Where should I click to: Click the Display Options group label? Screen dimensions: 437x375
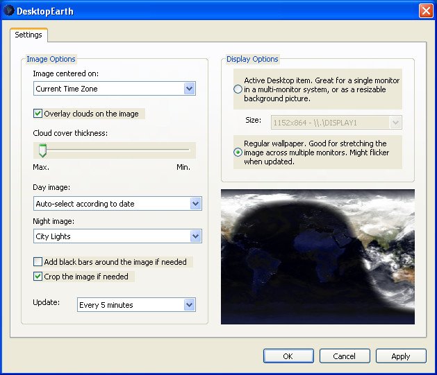point(252,59)
